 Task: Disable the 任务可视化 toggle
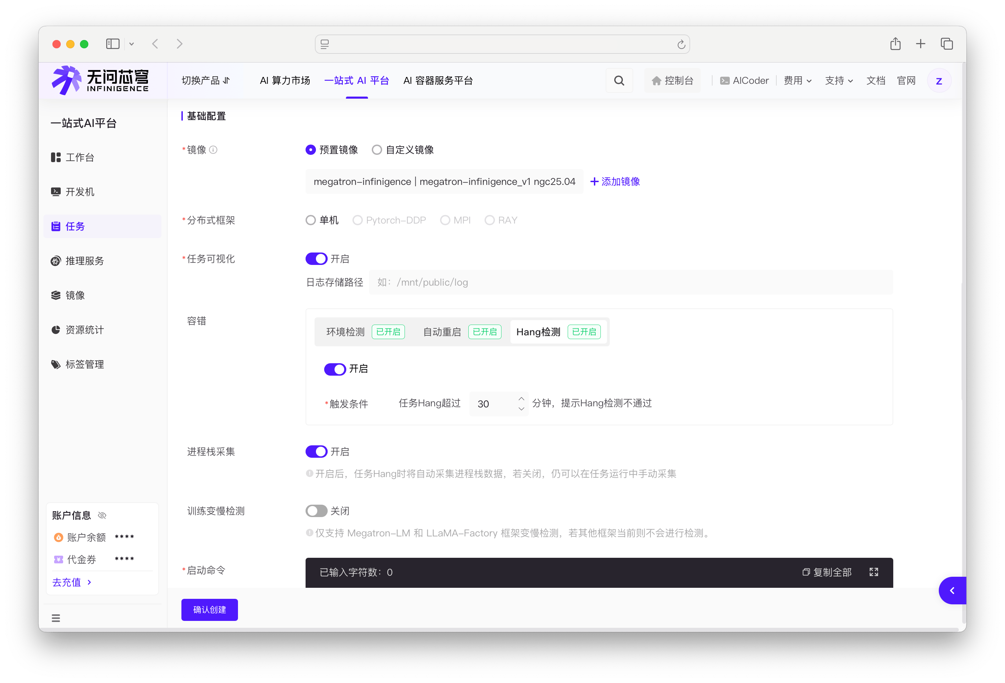pos(316,258)
